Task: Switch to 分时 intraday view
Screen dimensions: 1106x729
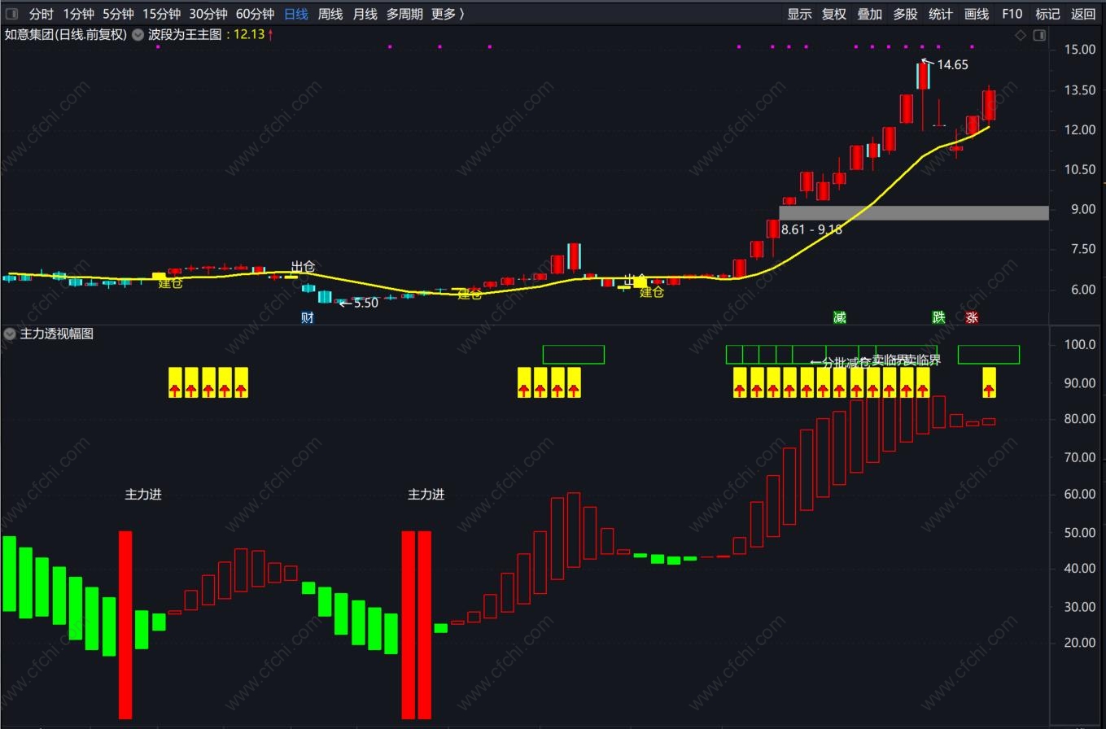Action: pos(41,14)
